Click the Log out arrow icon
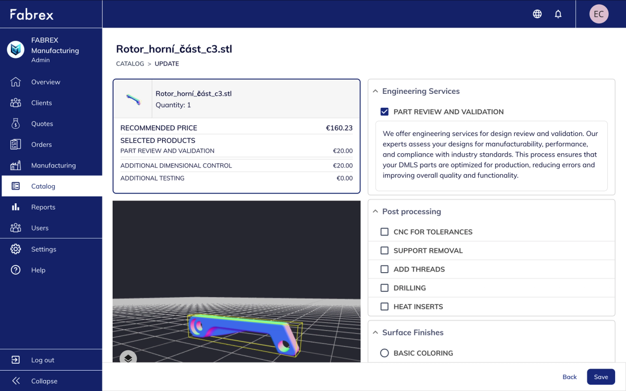This screenshot has width=626, height=391. [x=16, y=360]
